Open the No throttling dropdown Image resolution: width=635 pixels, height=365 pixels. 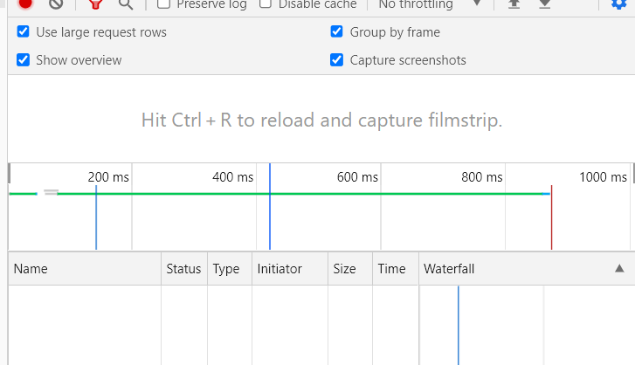429,4
